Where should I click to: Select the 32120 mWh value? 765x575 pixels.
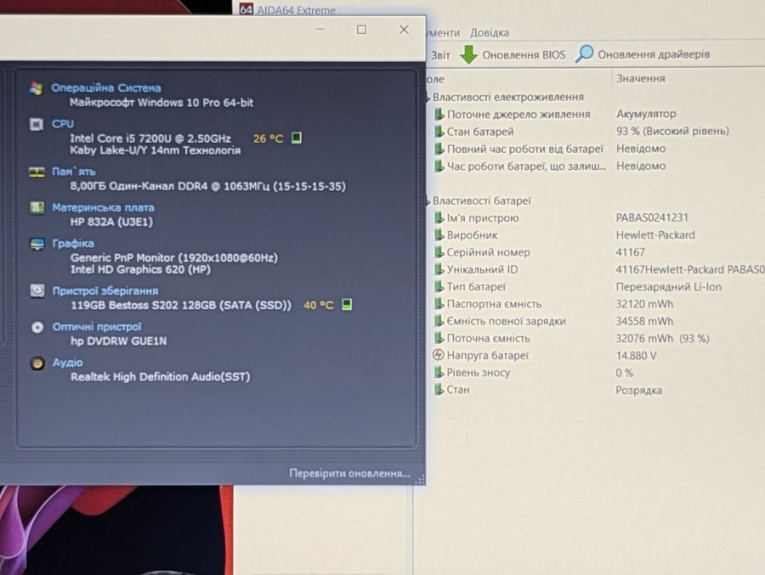coord(644,304)
